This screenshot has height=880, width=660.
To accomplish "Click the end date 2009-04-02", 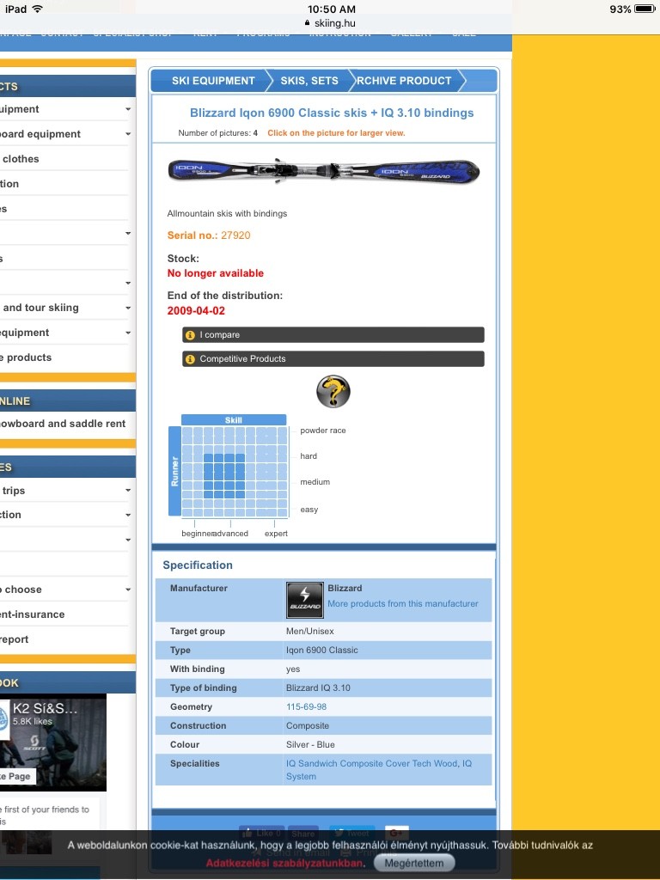I will point(196,311).
